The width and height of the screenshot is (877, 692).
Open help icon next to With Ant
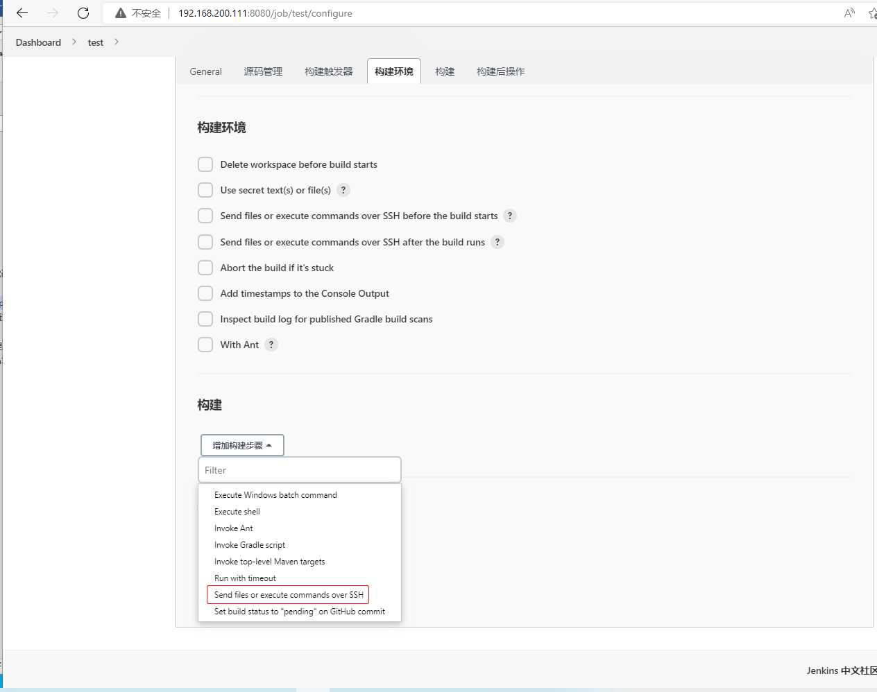click(x=271, y=345)
